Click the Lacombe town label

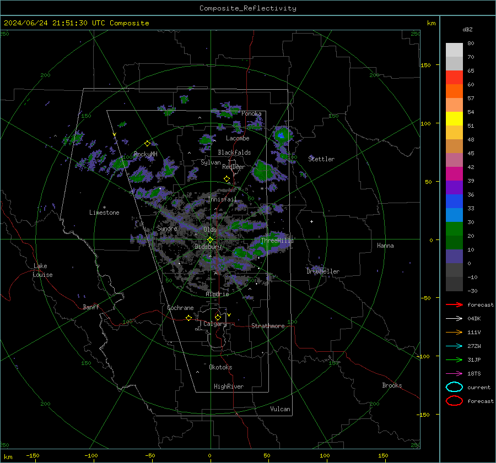[238, 138]
